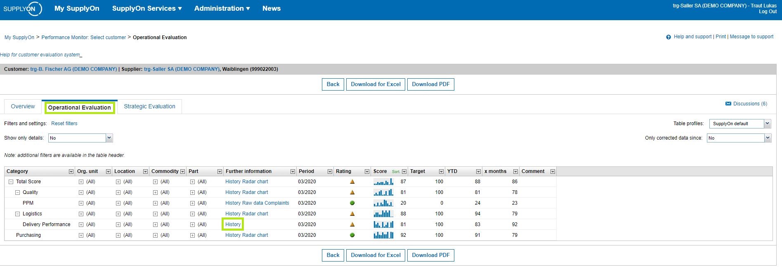Collapse the Total Score tree node

pyautogui.click(x=11, y=182)
